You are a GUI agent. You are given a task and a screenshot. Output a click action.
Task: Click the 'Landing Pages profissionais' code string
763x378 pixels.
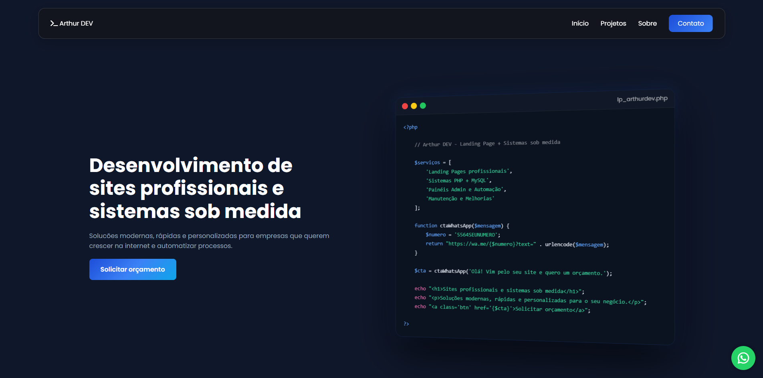pos(469,172)
